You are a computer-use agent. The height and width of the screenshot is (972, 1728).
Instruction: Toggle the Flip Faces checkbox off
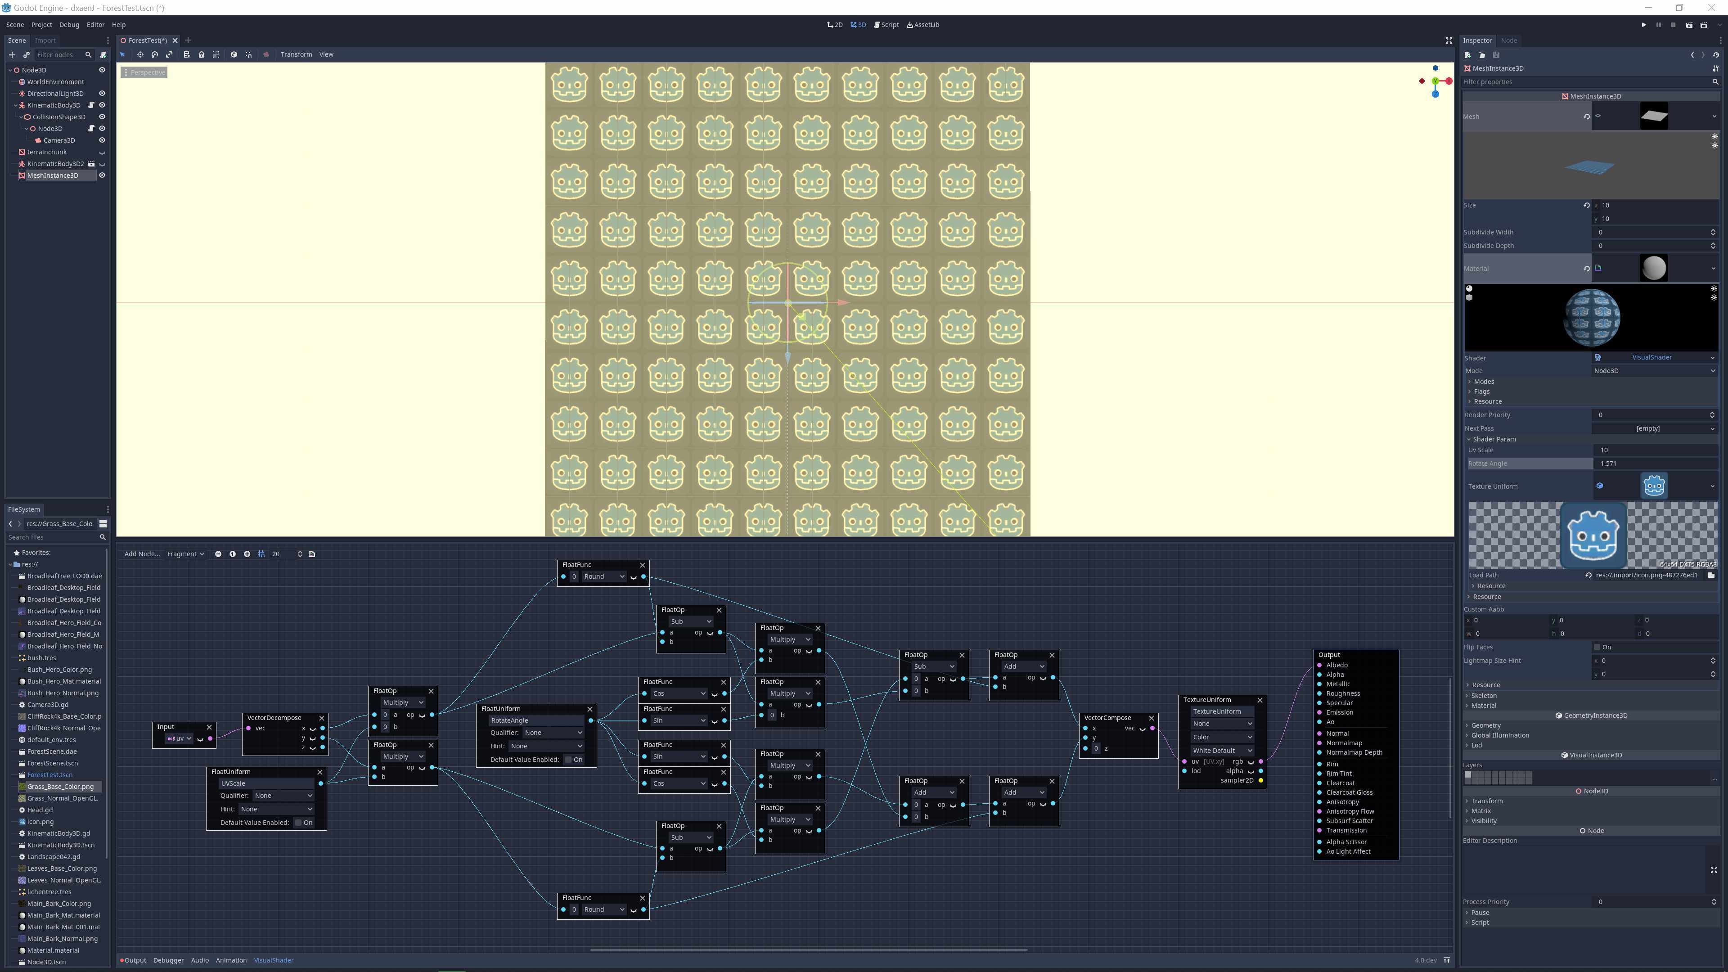point(1597,647)
